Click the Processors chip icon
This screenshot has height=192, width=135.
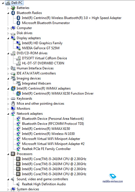point(13,154)
